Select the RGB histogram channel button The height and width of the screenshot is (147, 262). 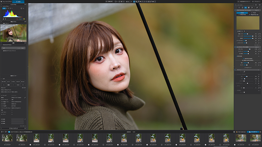pos(4,8)
